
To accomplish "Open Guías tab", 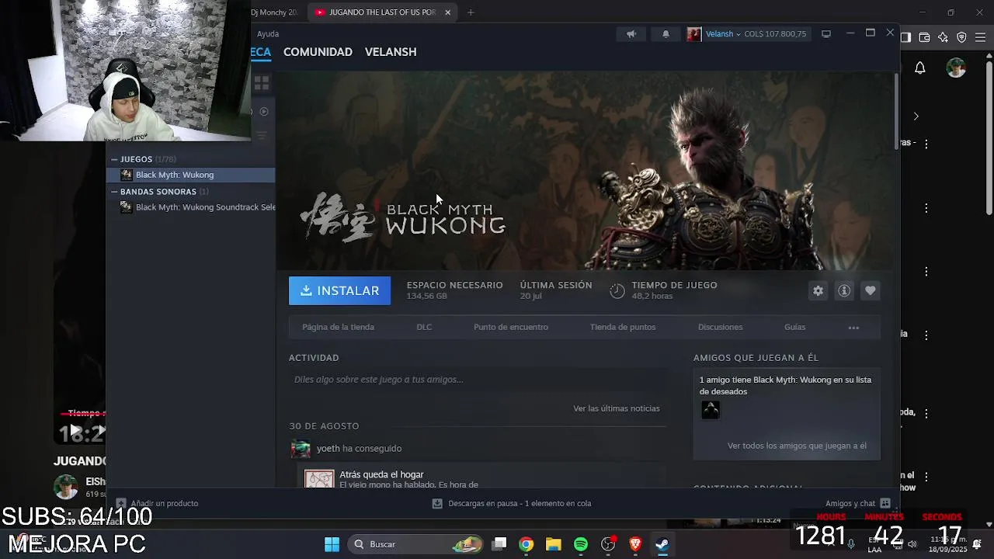I will 794,327.
